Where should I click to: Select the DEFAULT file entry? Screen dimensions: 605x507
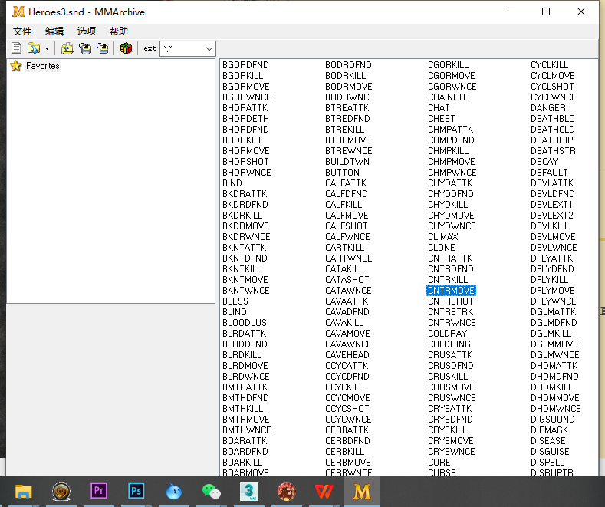click(x=549, y=172)
